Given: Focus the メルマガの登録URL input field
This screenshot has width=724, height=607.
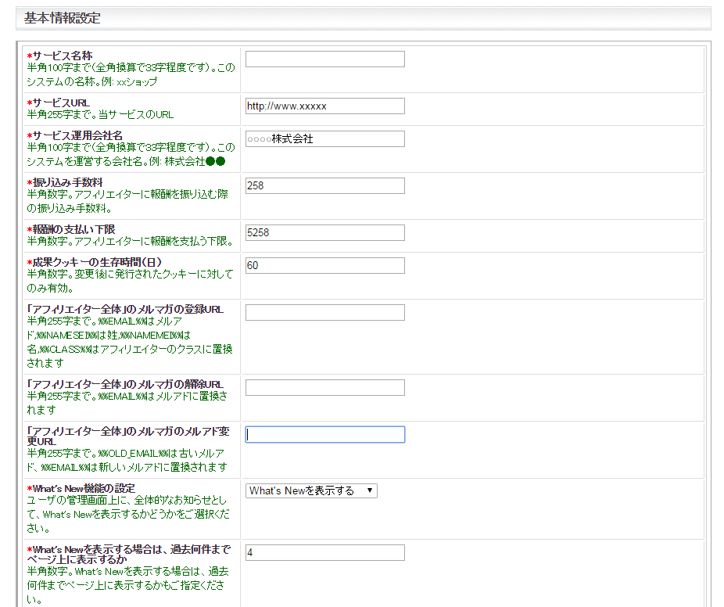Looking at the screenshot, I should (324, 313).
